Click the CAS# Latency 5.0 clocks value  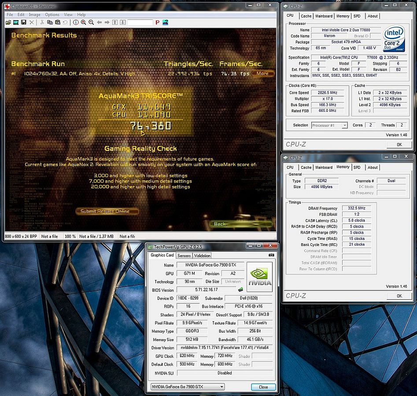357,220
